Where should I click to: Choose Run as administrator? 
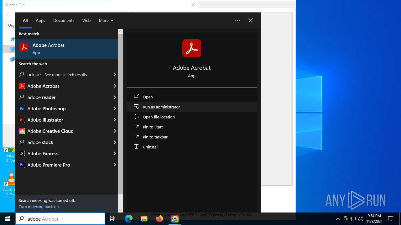click(192, 107)
